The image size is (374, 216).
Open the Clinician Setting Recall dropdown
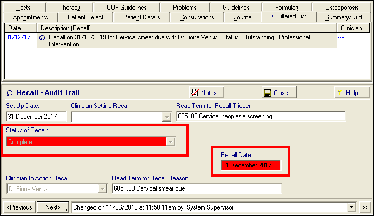pyautogui.click(x=166, y=117)
